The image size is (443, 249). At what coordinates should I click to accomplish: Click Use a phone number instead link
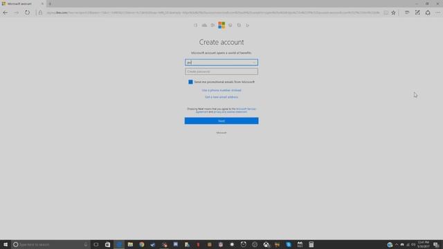221,91
